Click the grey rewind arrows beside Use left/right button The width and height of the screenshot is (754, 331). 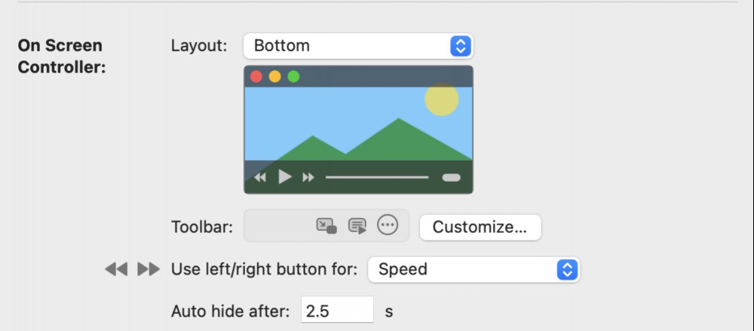[116, 269]
